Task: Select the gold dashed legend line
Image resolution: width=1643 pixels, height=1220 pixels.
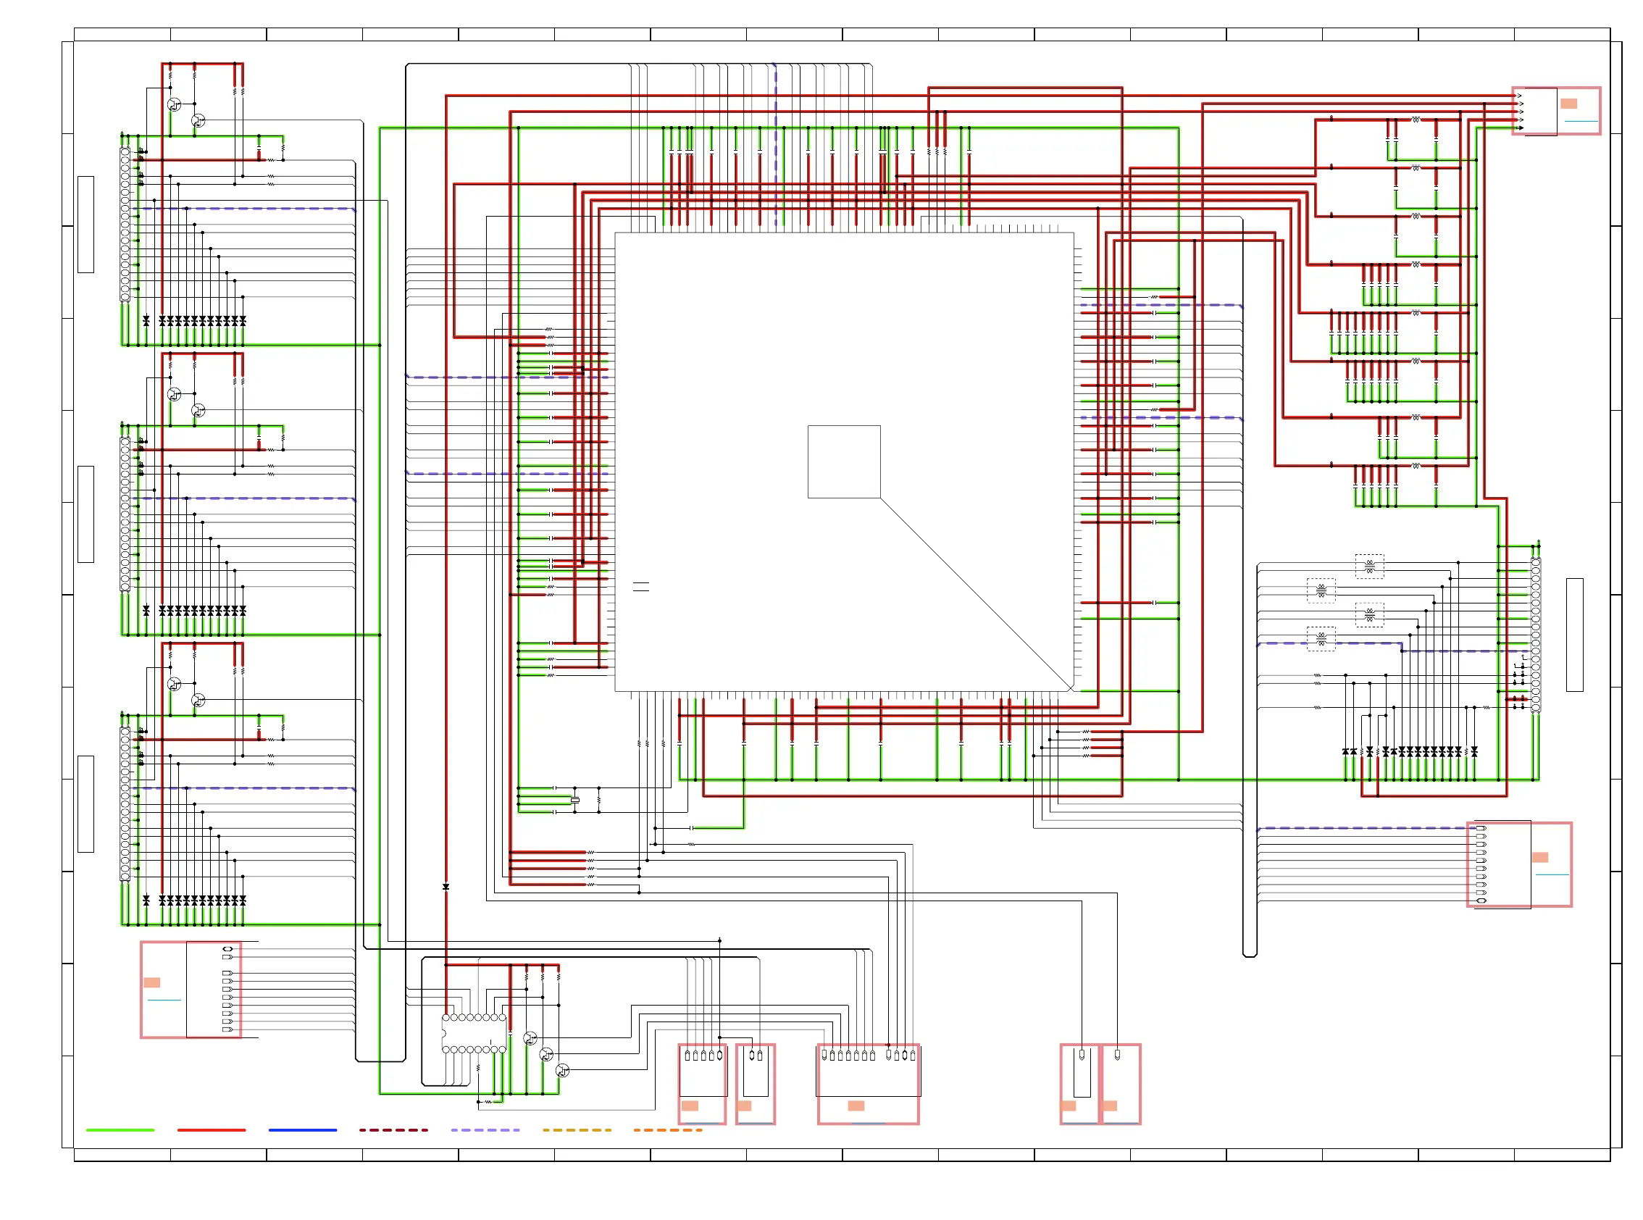Action: pyautogui.click(x=577, y=1130)
